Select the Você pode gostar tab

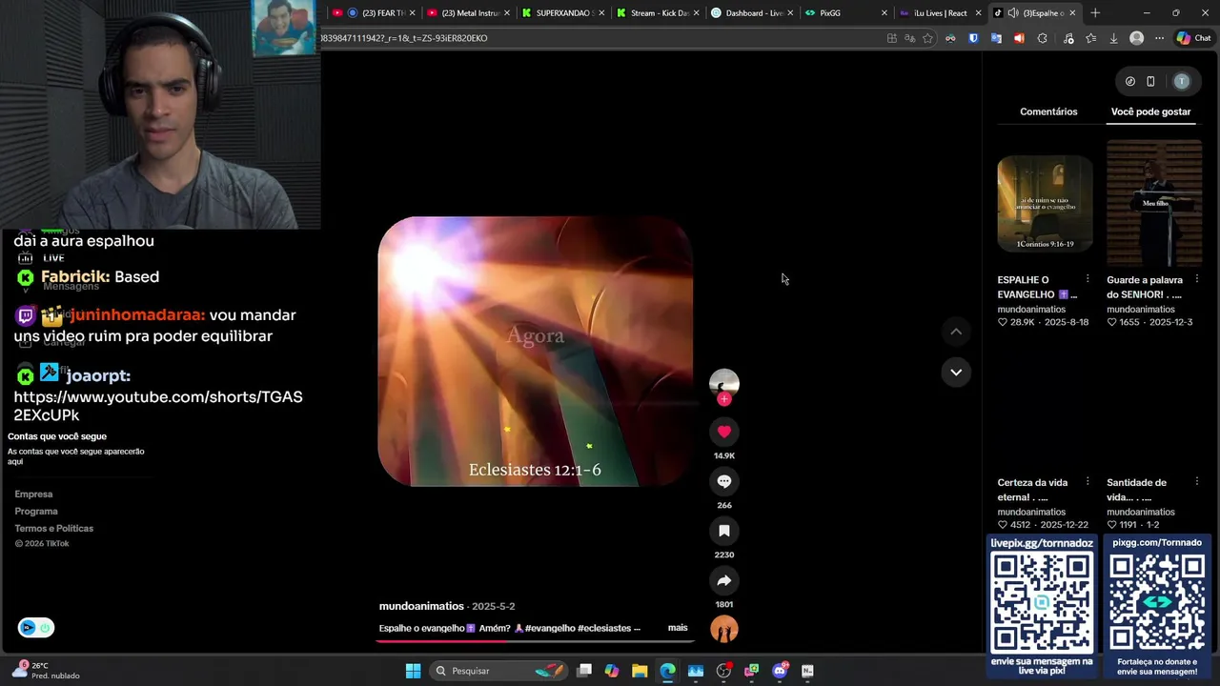(1150, 111)
